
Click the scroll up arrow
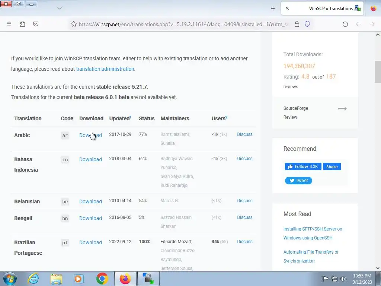pos(378,35)
